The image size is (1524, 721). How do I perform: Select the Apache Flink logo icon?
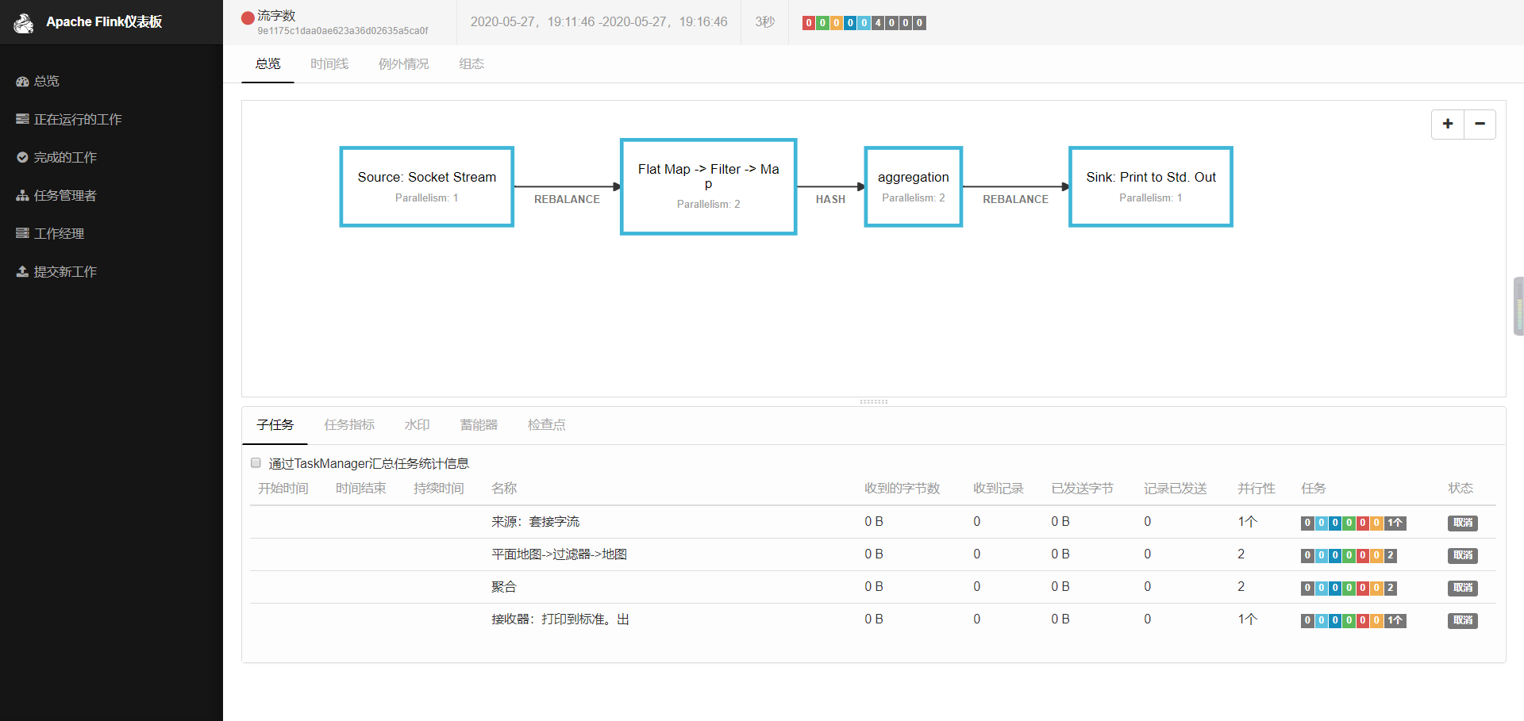24,22
